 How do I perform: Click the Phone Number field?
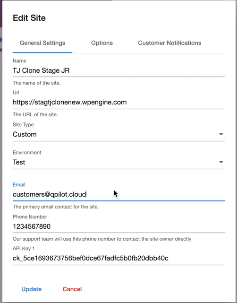119,226
